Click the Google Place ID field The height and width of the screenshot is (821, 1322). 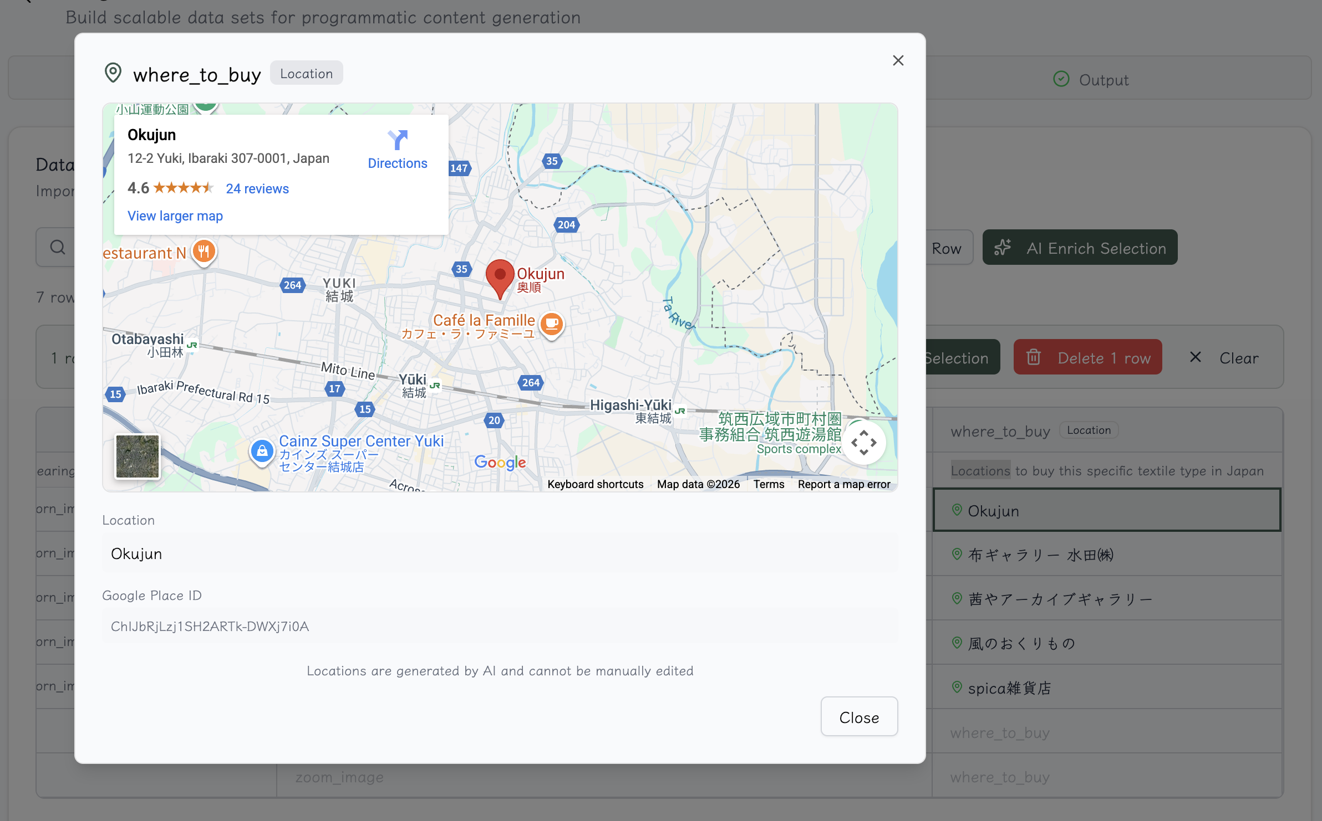pyautogui.click(x=499, y=626)
